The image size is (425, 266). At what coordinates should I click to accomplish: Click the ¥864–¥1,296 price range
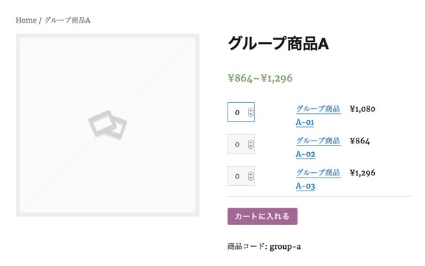pyautogui.click(x=260, y=78)
